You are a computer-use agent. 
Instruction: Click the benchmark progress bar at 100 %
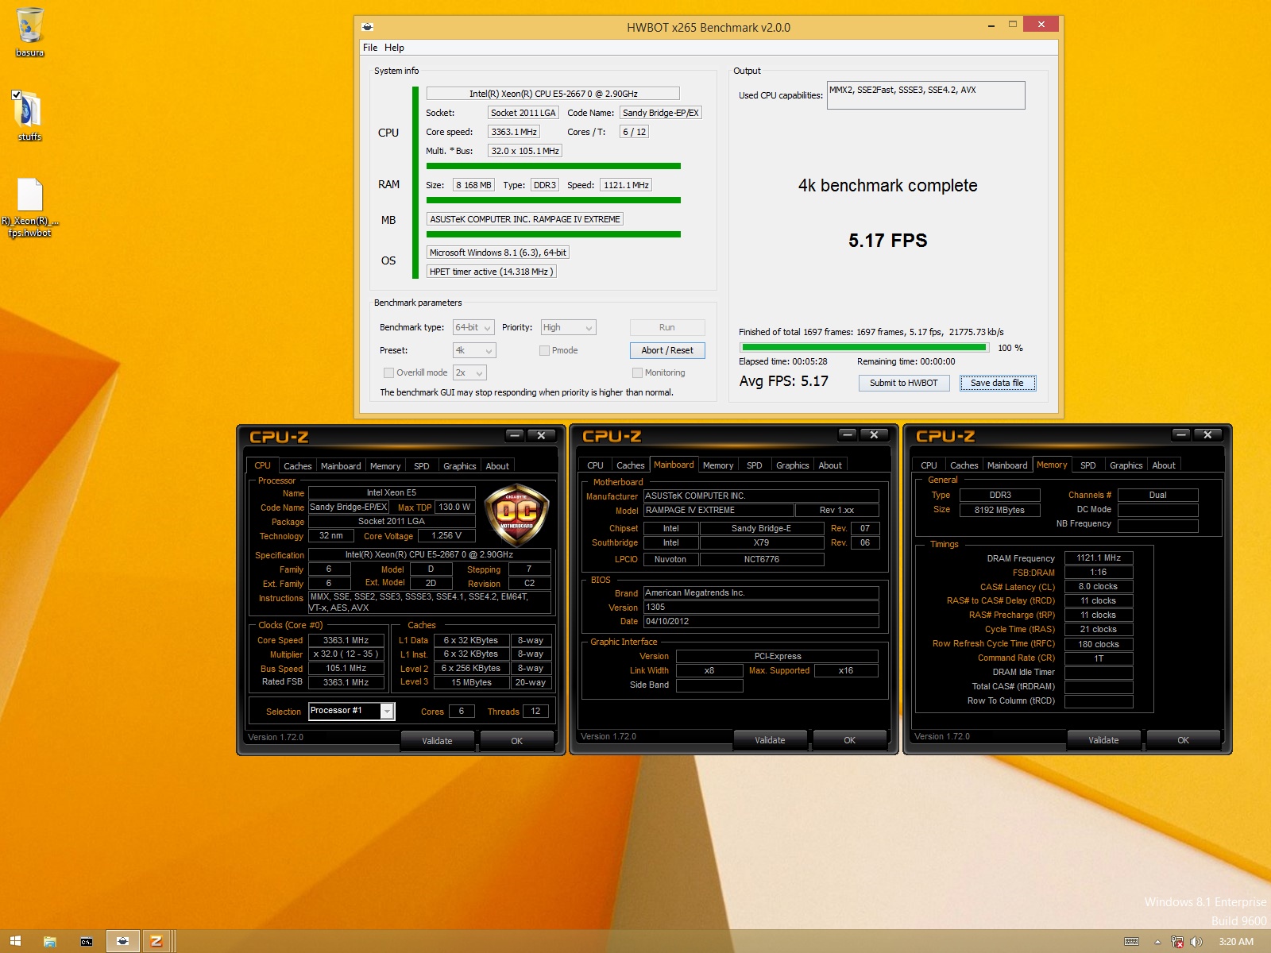863,348
